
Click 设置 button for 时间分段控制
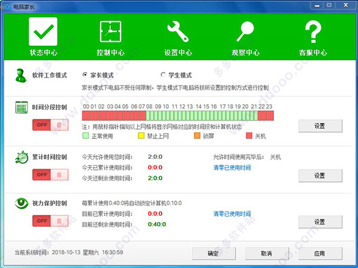319,126
